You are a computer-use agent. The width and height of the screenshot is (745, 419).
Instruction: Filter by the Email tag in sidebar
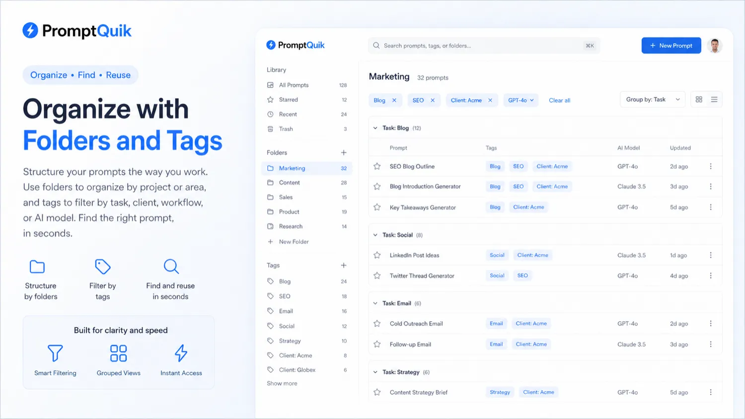point(306,311)
